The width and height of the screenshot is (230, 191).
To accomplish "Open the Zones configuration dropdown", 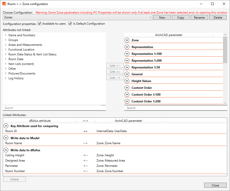I will [x=78, y=17].
